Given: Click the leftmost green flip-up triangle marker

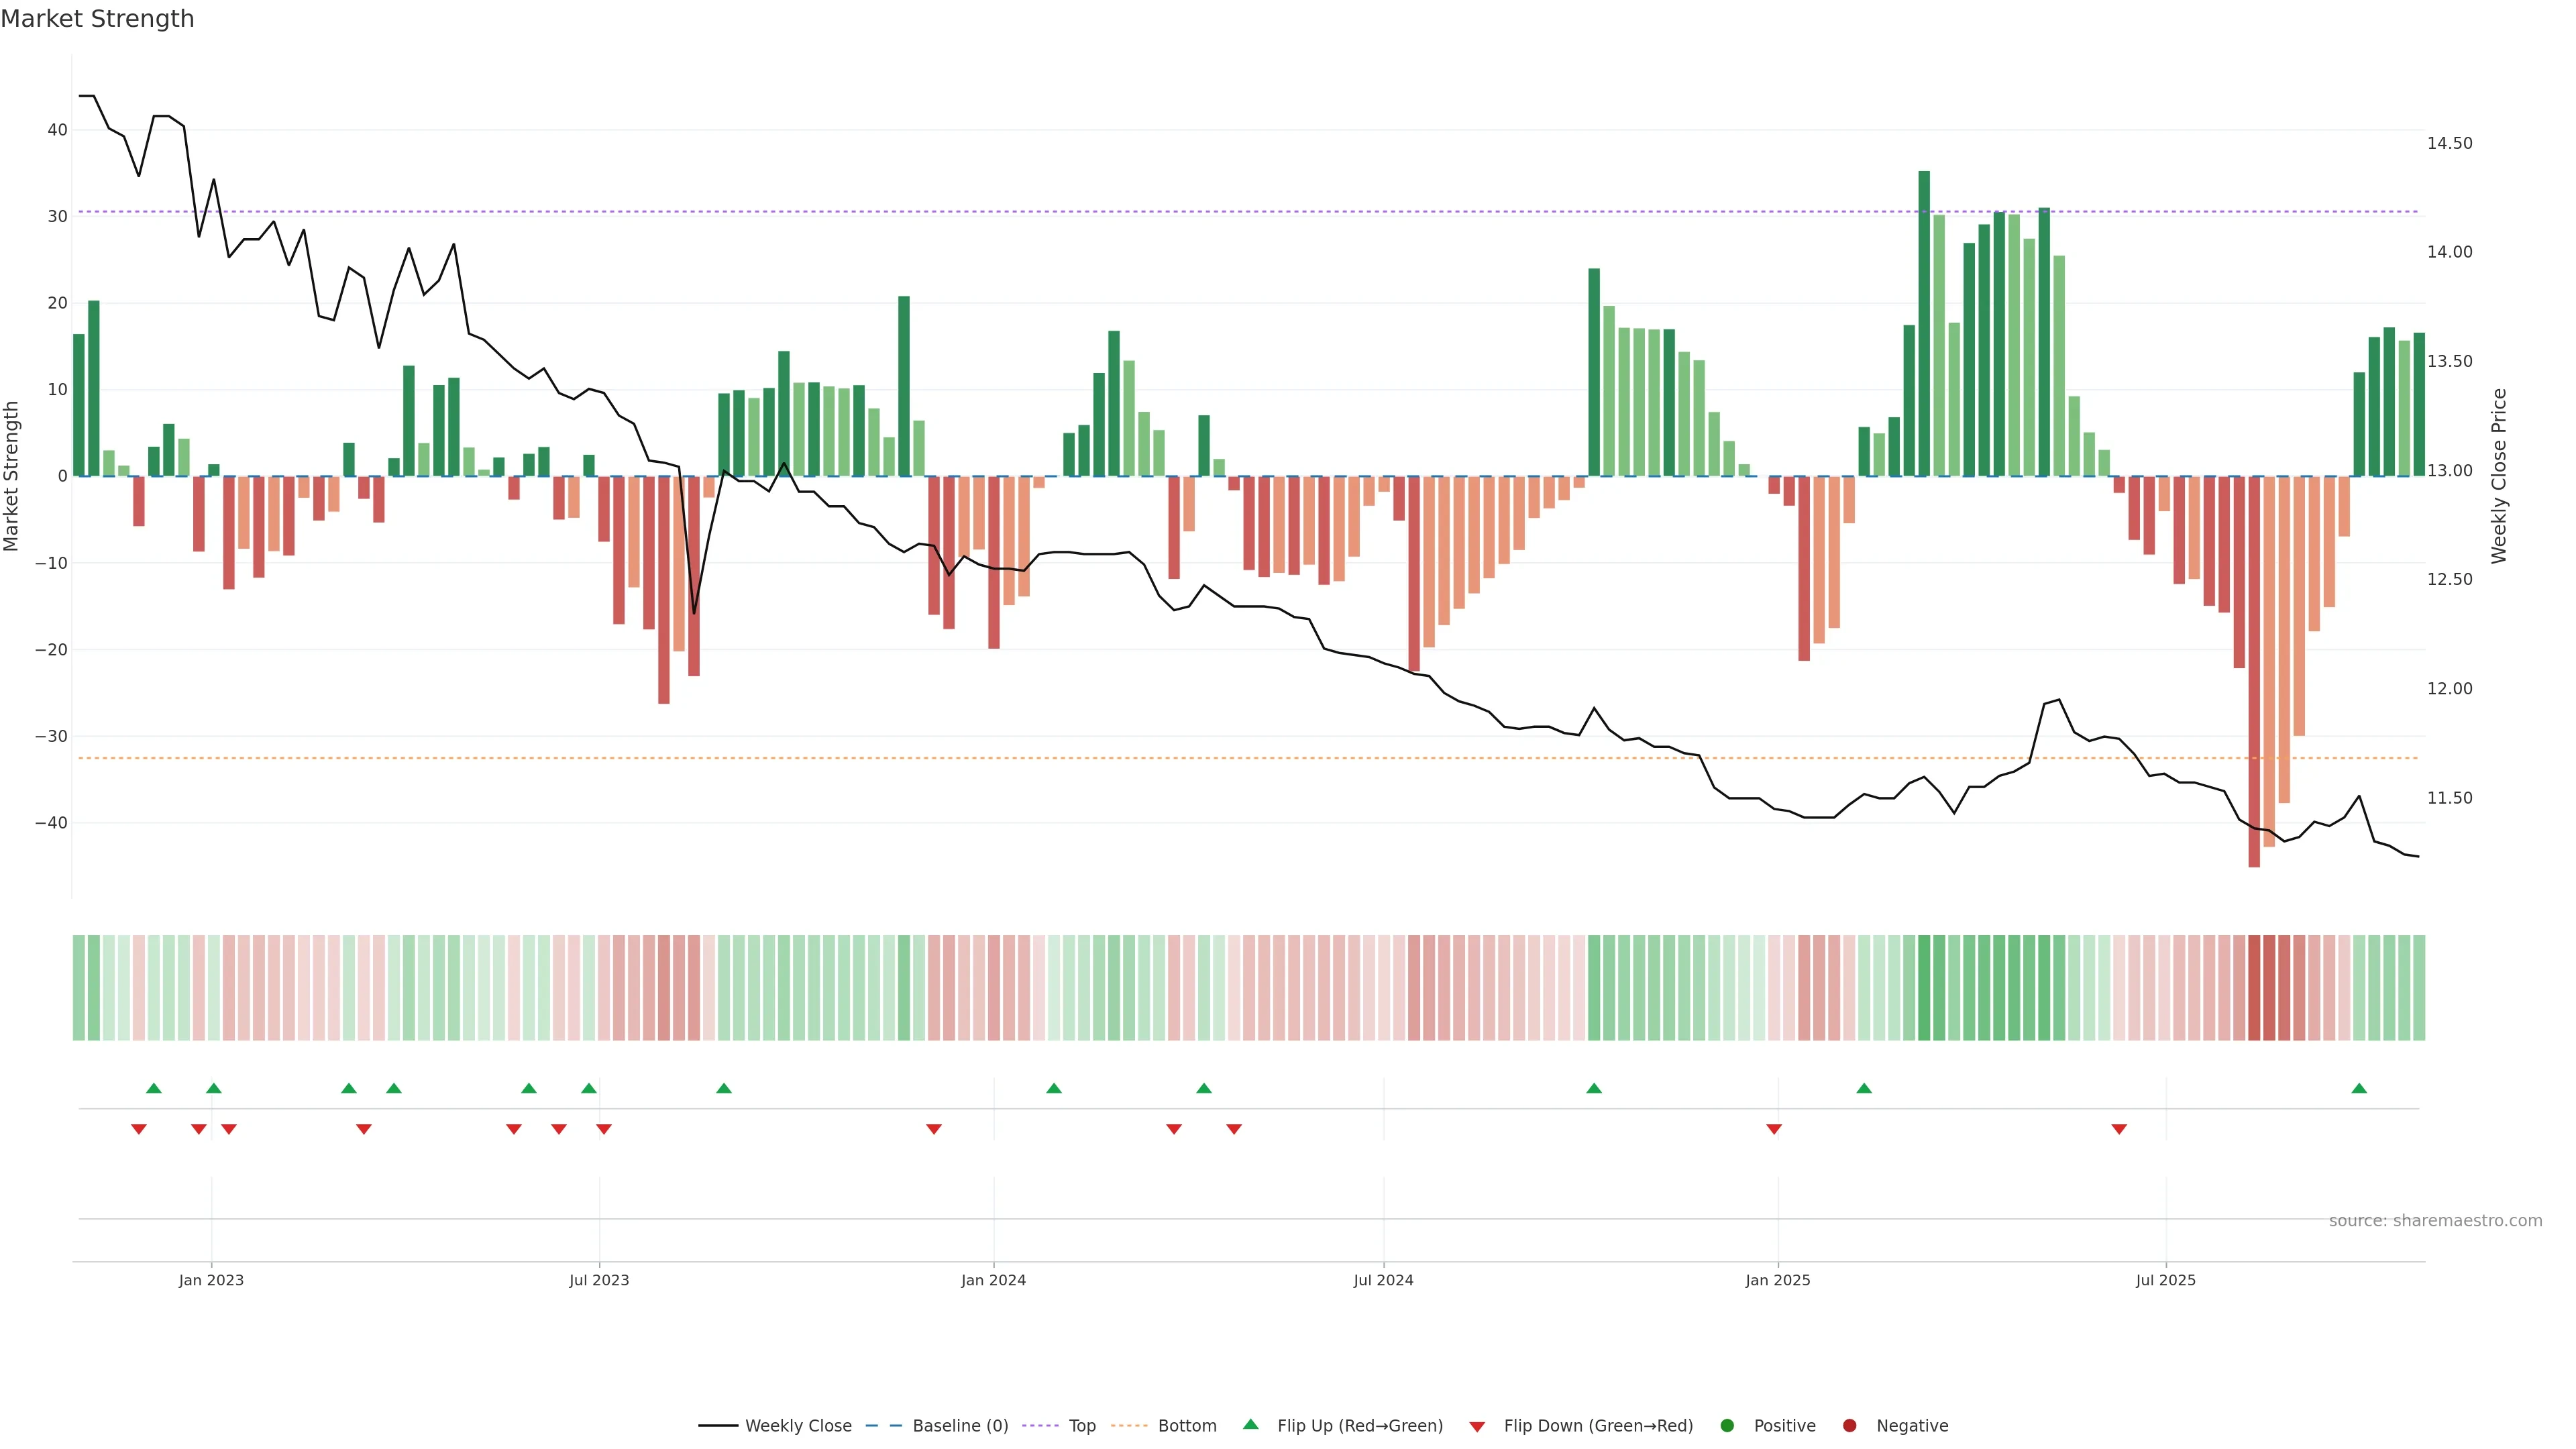Looking at the screenshot, I should (x=153, y=1088).
